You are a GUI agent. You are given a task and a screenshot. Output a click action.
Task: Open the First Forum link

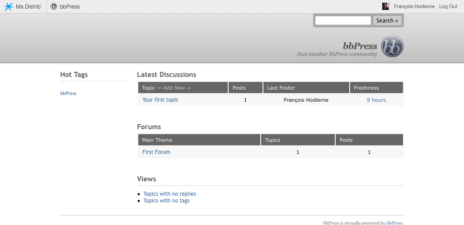point(156,152)
